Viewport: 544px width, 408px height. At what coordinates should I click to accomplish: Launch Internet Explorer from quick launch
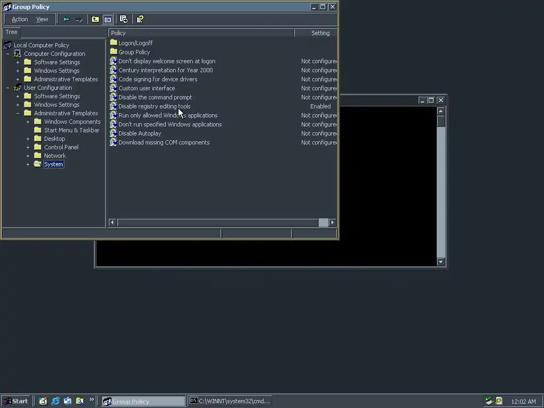click(55, 401)
